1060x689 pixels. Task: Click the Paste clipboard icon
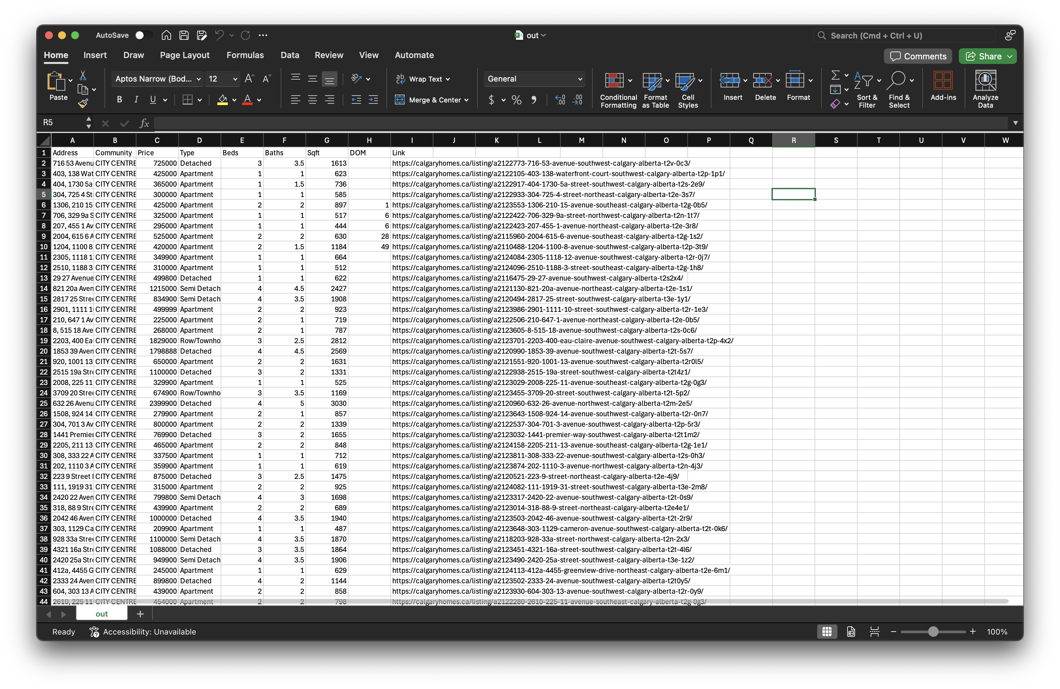(x=56, y=82)
